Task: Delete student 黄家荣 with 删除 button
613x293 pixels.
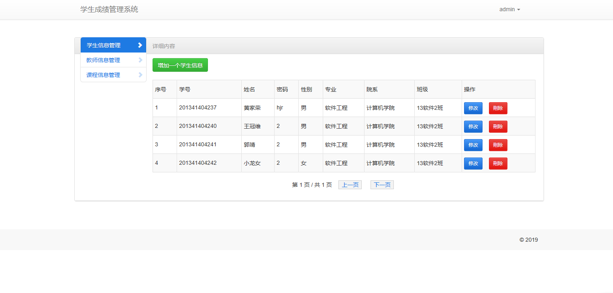Action: 498,108
